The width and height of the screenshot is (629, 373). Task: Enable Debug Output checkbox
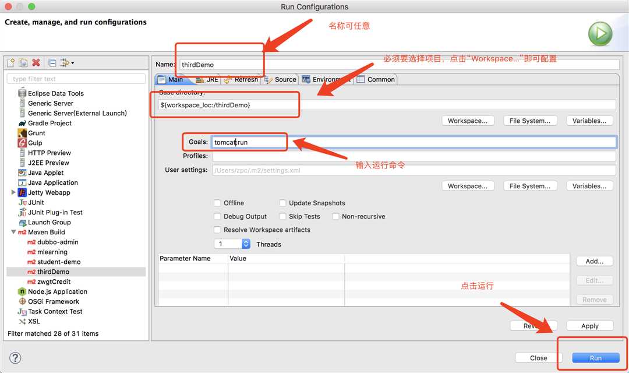217,216
